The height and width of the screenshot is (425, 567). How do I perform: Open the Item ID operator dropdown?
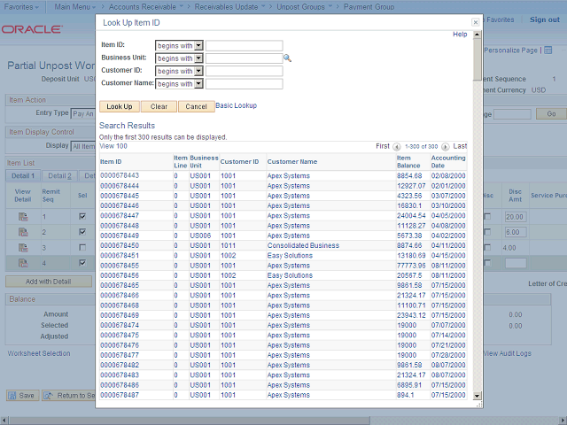(198, 46)
